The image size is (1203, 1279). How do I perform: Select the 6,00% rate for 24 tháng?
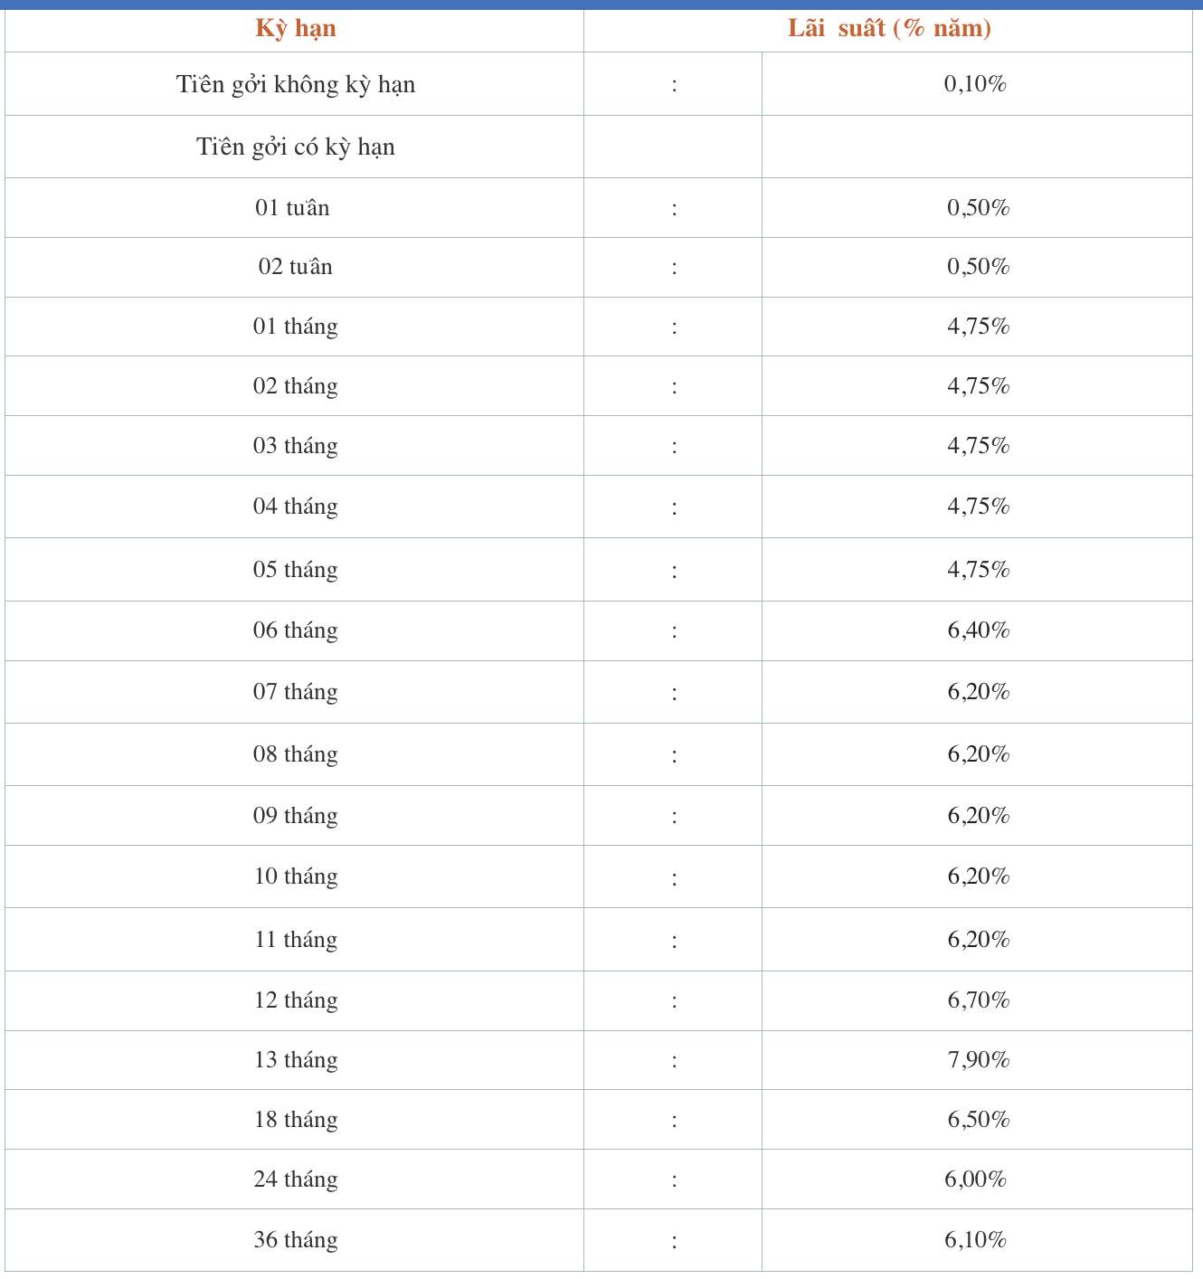click(x=975, y=1179)
